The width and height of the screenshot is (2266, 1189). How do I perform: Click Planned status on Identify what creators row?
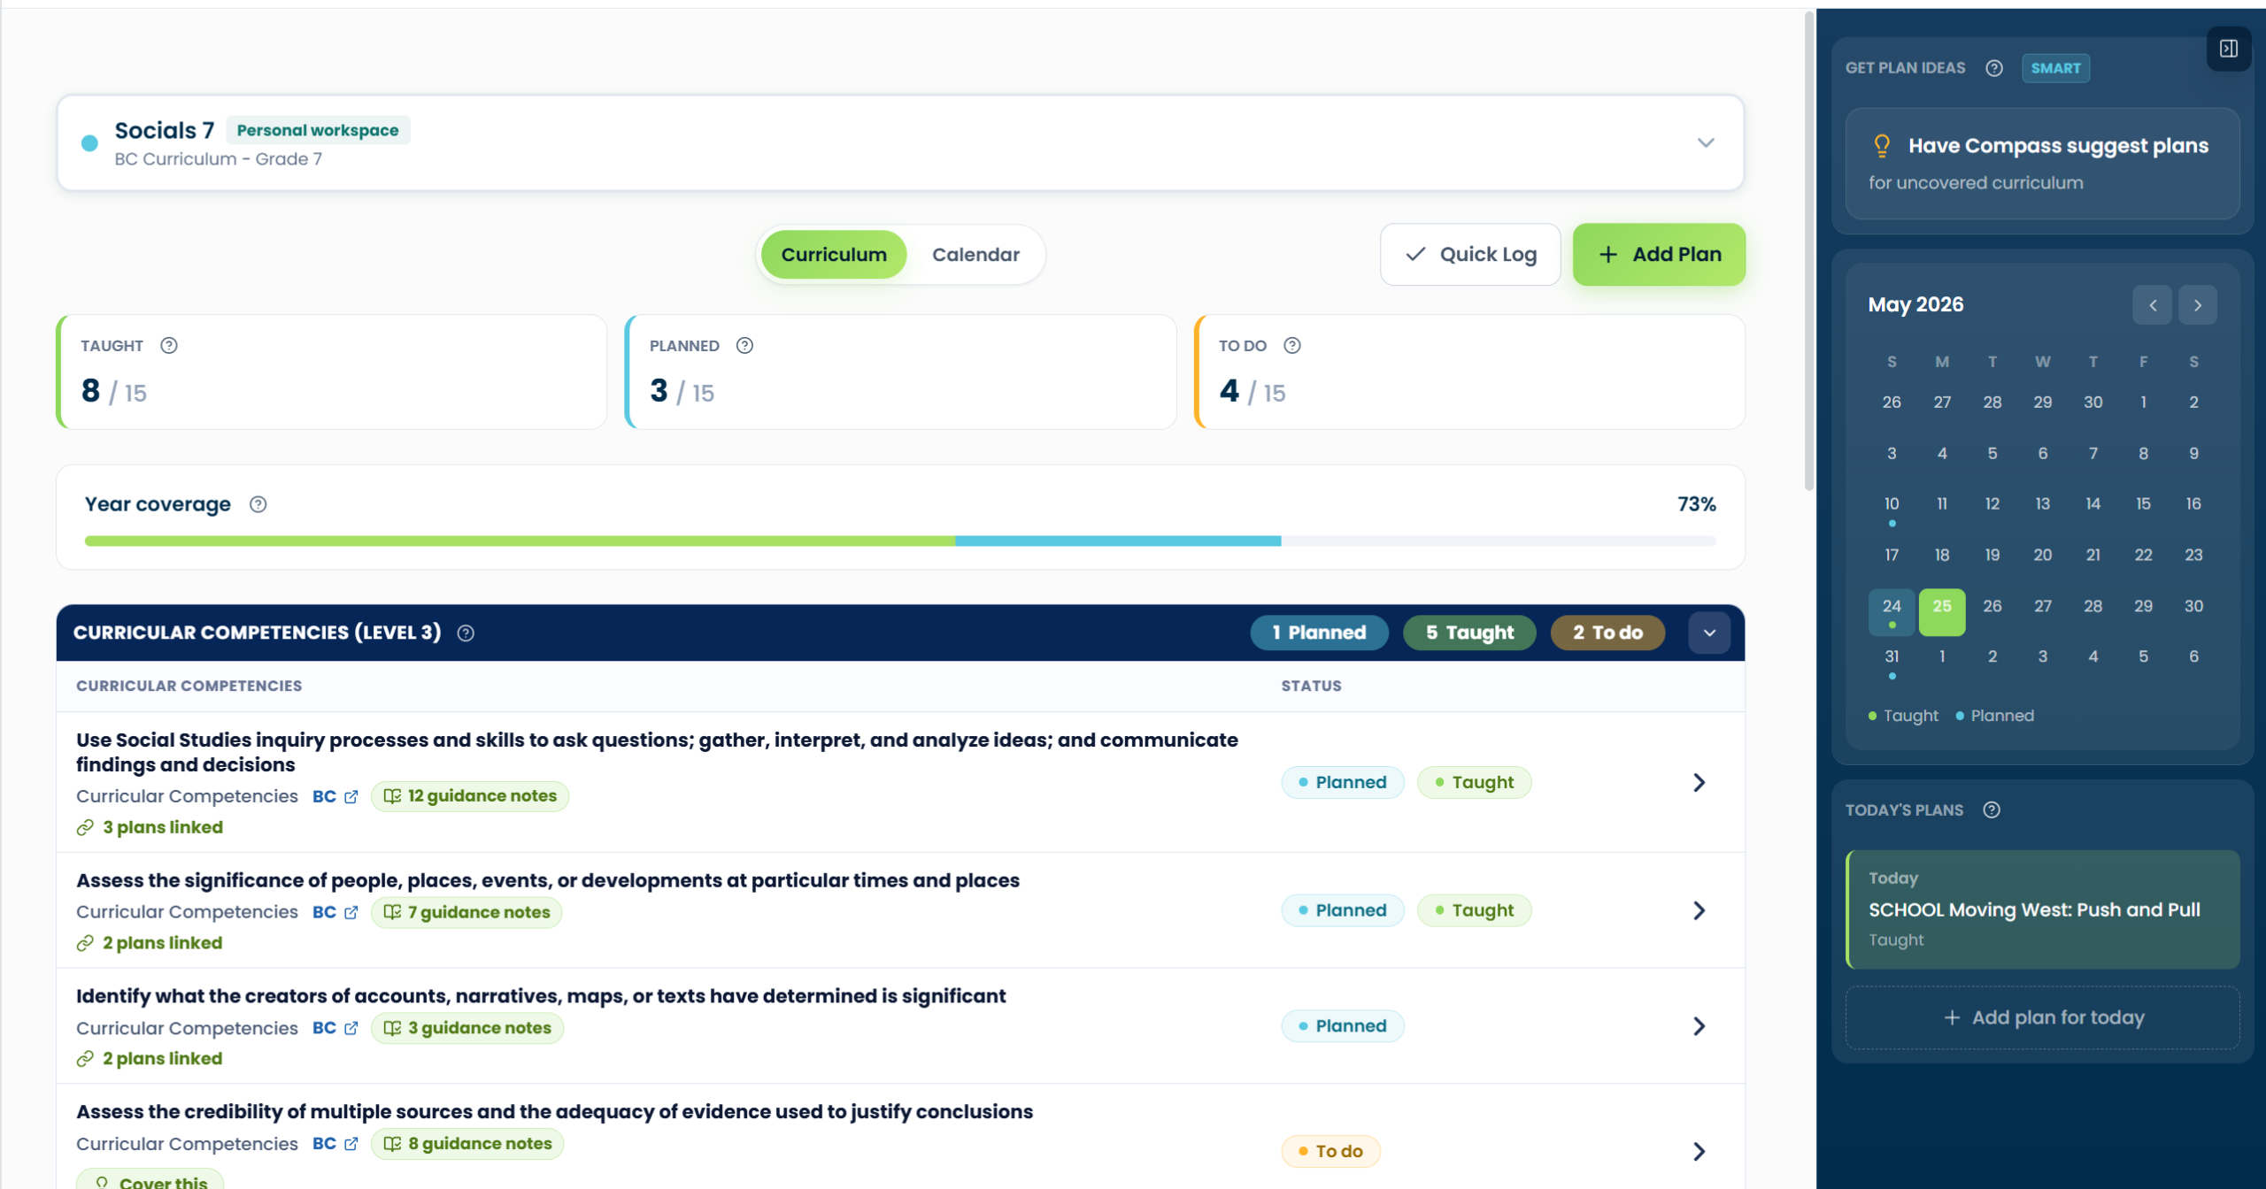click(1342, 1027)
